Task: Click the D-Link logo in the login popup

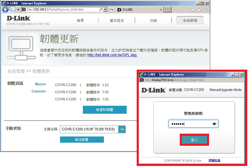Action: 153,90
